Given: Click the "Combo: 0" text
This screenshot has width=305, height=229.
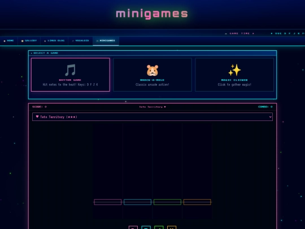Looking at the screenshot, I should coord(265,107).
